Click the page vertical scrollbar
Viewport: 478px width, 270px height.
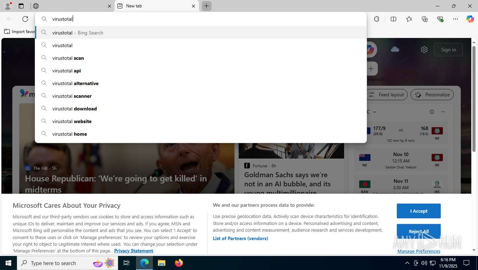[474, 99]
